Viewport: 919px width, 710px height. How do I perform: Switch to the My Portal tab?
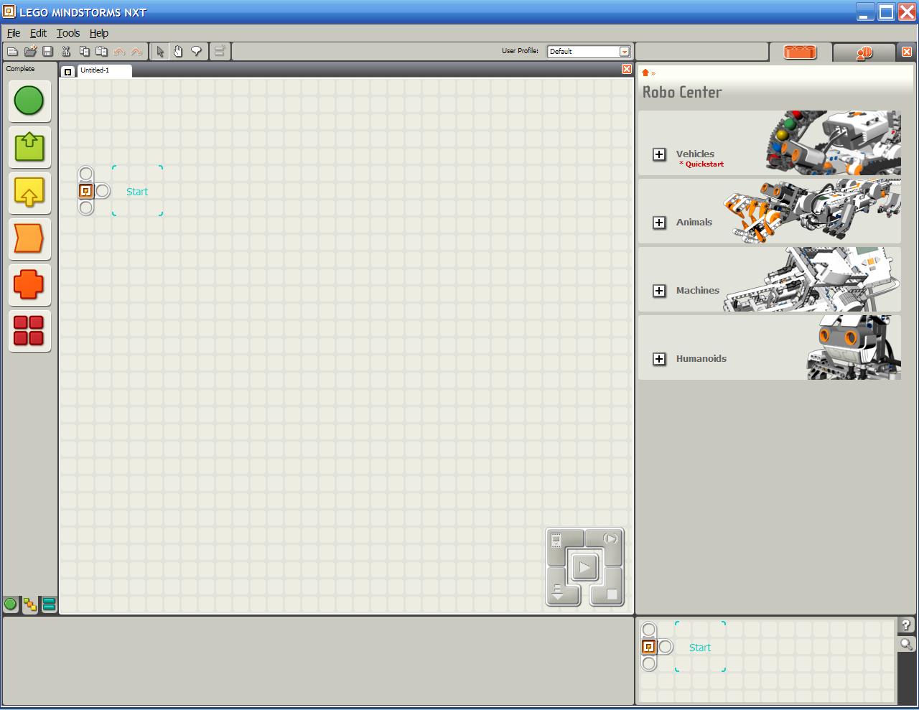[864, 52]
